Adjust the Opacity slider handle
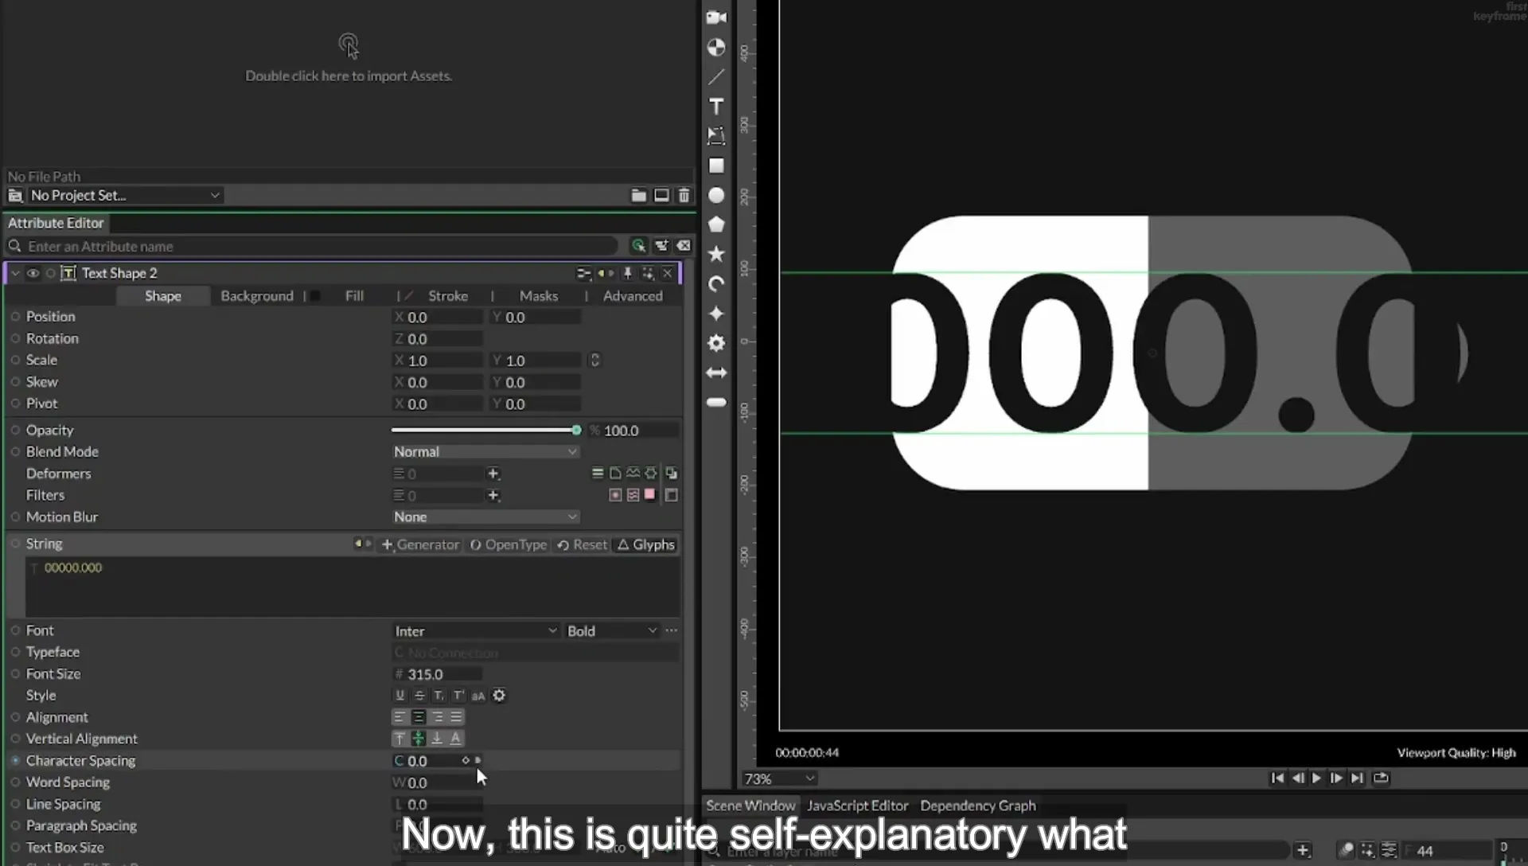1528x866 pixels. (x=576, y=431)
